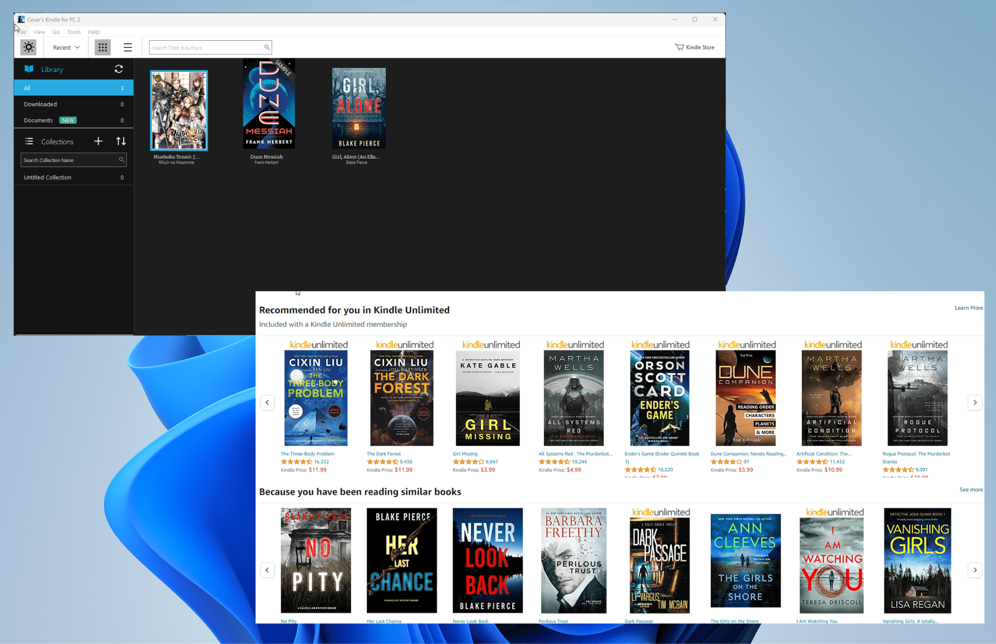Switch to grid view icon
This screenshot has height=644, width=996.
click(103, 47)
